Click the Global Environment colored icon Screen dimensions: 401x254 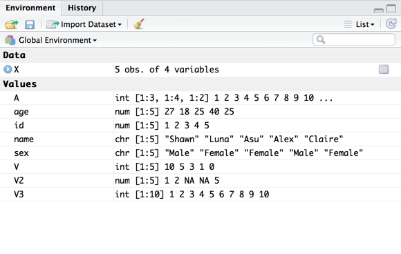[x=10, y=40]
